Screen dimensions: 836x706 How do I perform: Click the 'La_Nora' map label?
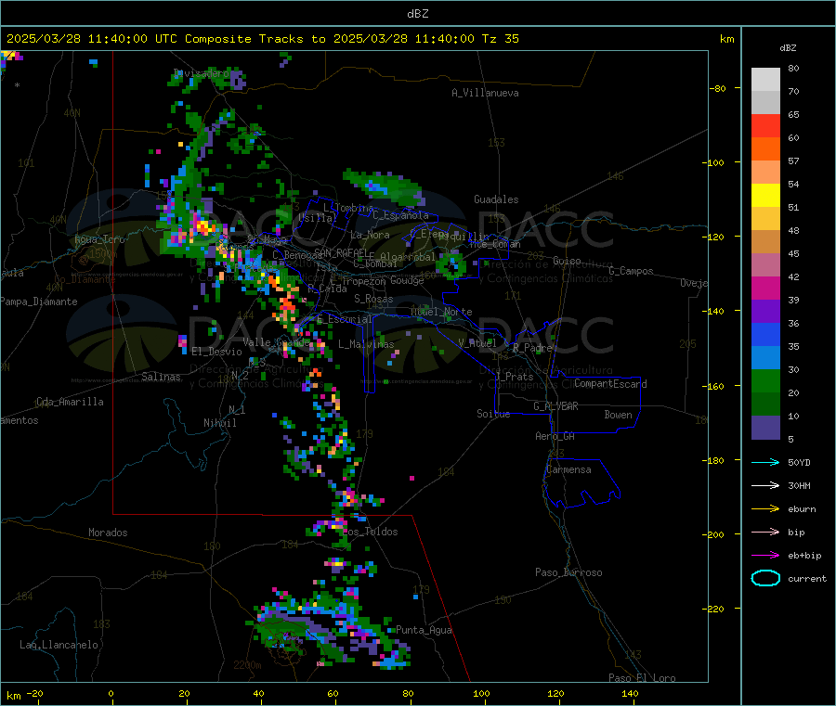pyautogui.click(x=370, y=235)
